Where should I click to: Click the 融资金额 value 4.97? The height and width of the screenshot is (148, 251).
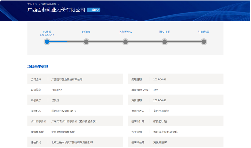[156, 90]
